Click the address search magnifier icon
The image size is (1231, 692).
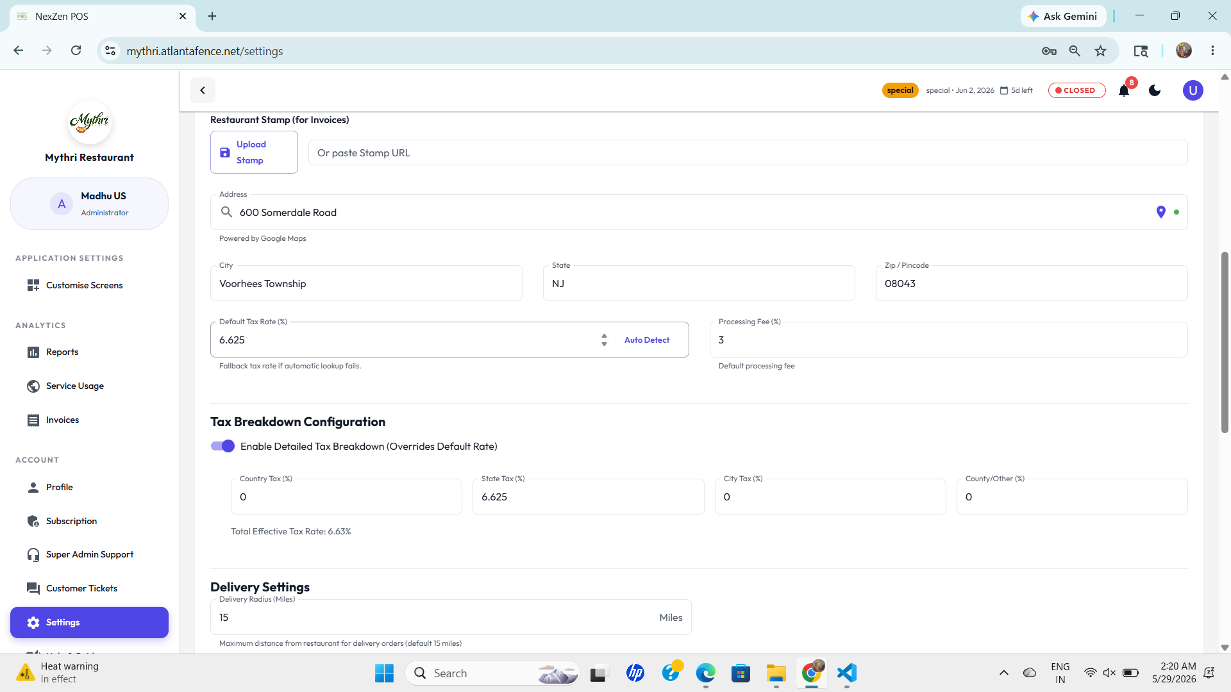tap(226, 212)
